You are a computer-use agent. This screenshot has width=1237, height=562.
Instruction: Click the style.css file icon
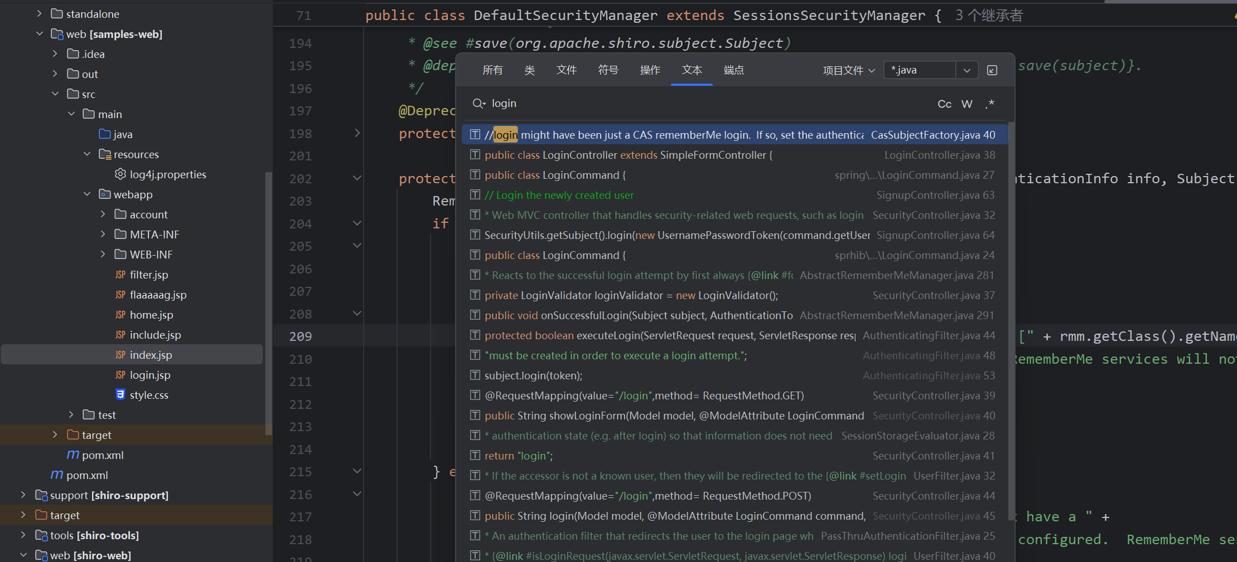click(120, 395)
